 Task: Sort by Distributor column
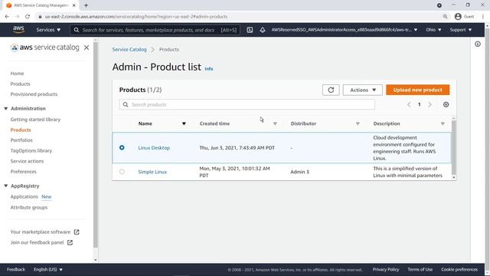click(358, 123)
